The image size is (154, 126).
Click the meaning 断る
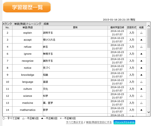point(46,47)
